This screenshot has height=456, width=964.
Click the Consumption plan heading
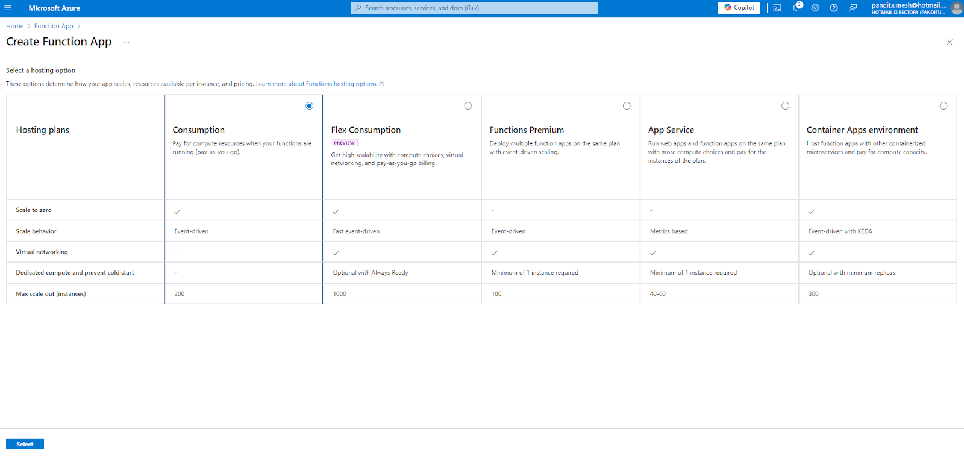point(199,130)
